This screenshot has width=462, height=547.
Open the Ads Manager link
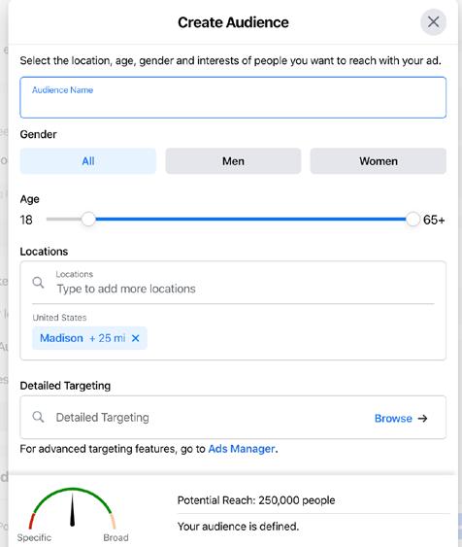pos(242,449)
